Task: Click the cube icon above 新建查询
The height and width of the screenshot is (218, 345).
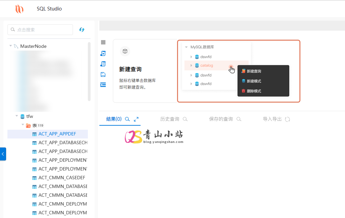Action: click(x=125, y=51)
